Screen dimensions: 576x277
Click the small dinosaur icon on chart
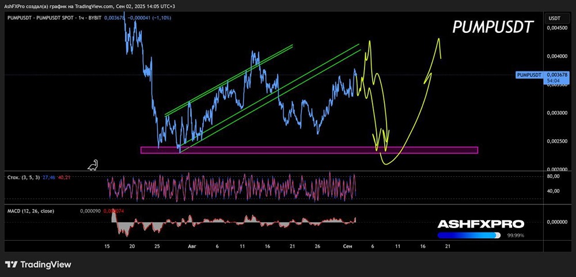coord(93,165)
